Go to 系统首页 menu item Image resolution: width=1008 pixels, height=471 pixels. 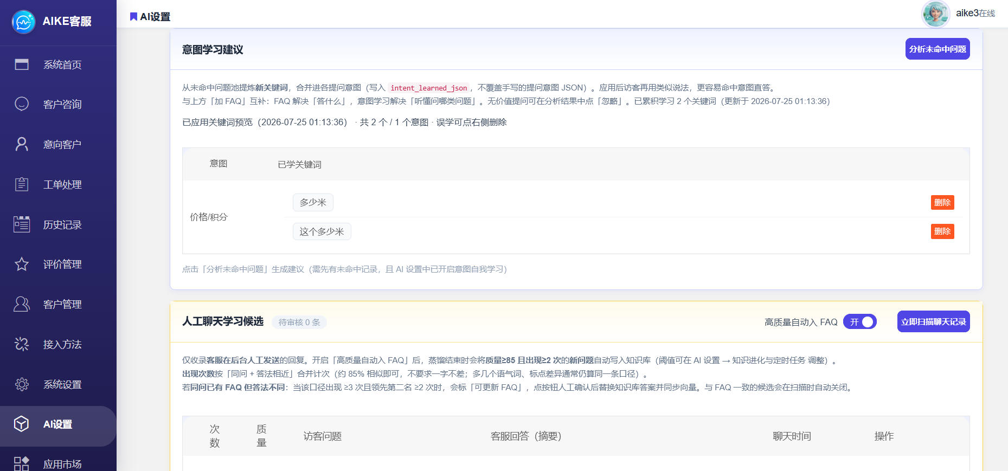coord(62,64)
